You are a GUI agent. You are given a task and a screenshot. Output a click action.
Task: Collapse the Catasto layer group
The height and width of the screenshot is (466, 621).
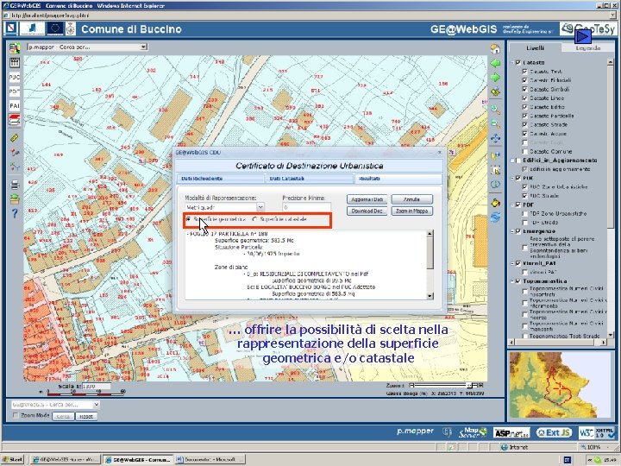[x=512, y=63]
